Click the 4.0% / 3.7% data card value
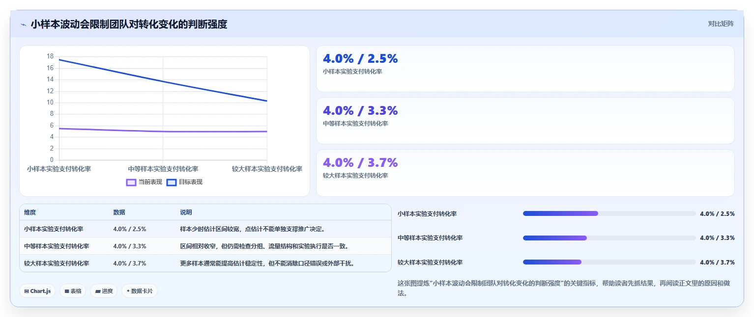The height and width of the screenshot is (317, 754). tap(360, 162)
